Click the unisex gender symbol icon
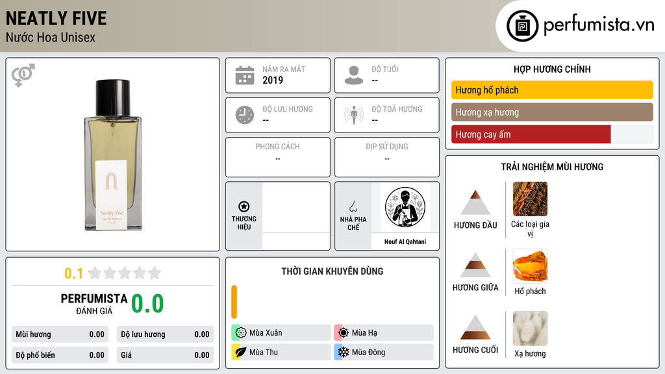 [23, 75]
